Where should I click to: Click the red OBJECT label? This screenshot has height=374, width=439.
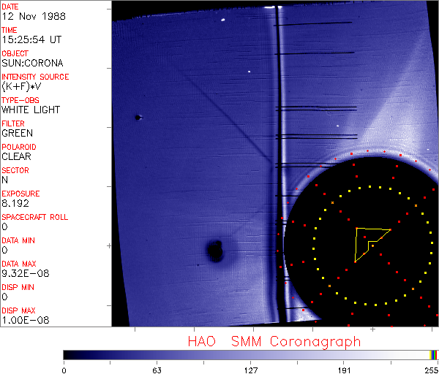coord(15,53)
